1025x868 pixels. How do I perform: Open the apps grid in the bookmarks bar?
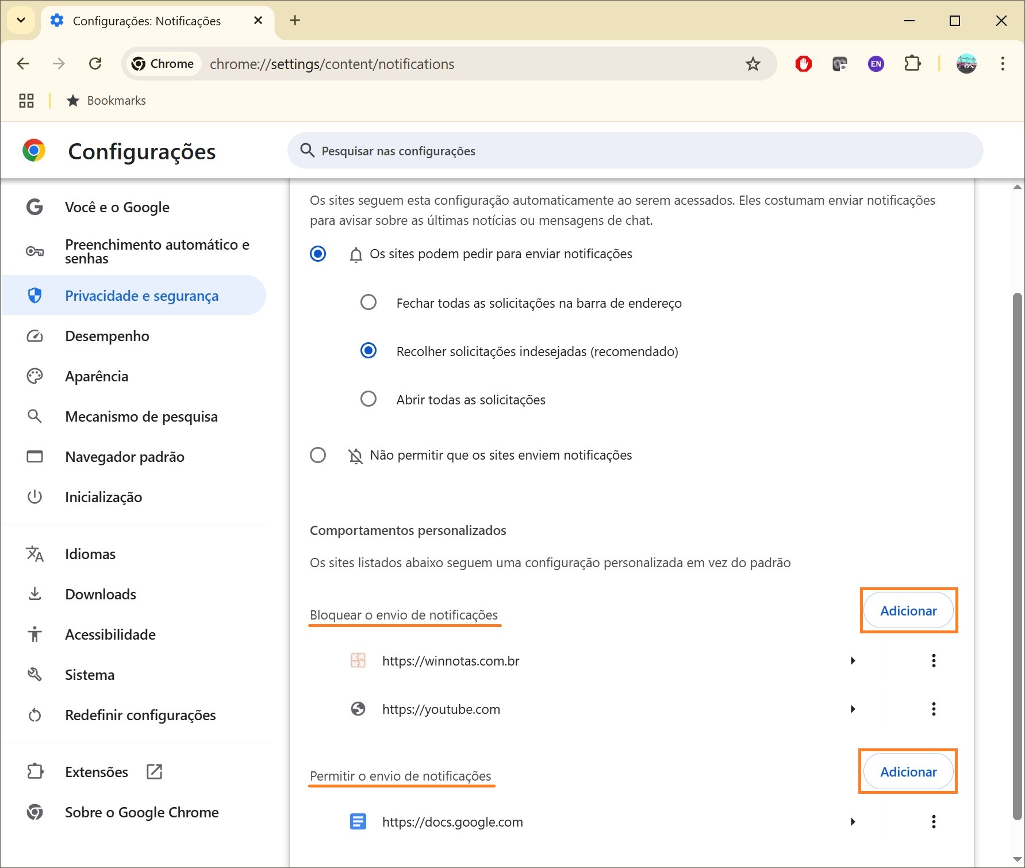(26, 101)
